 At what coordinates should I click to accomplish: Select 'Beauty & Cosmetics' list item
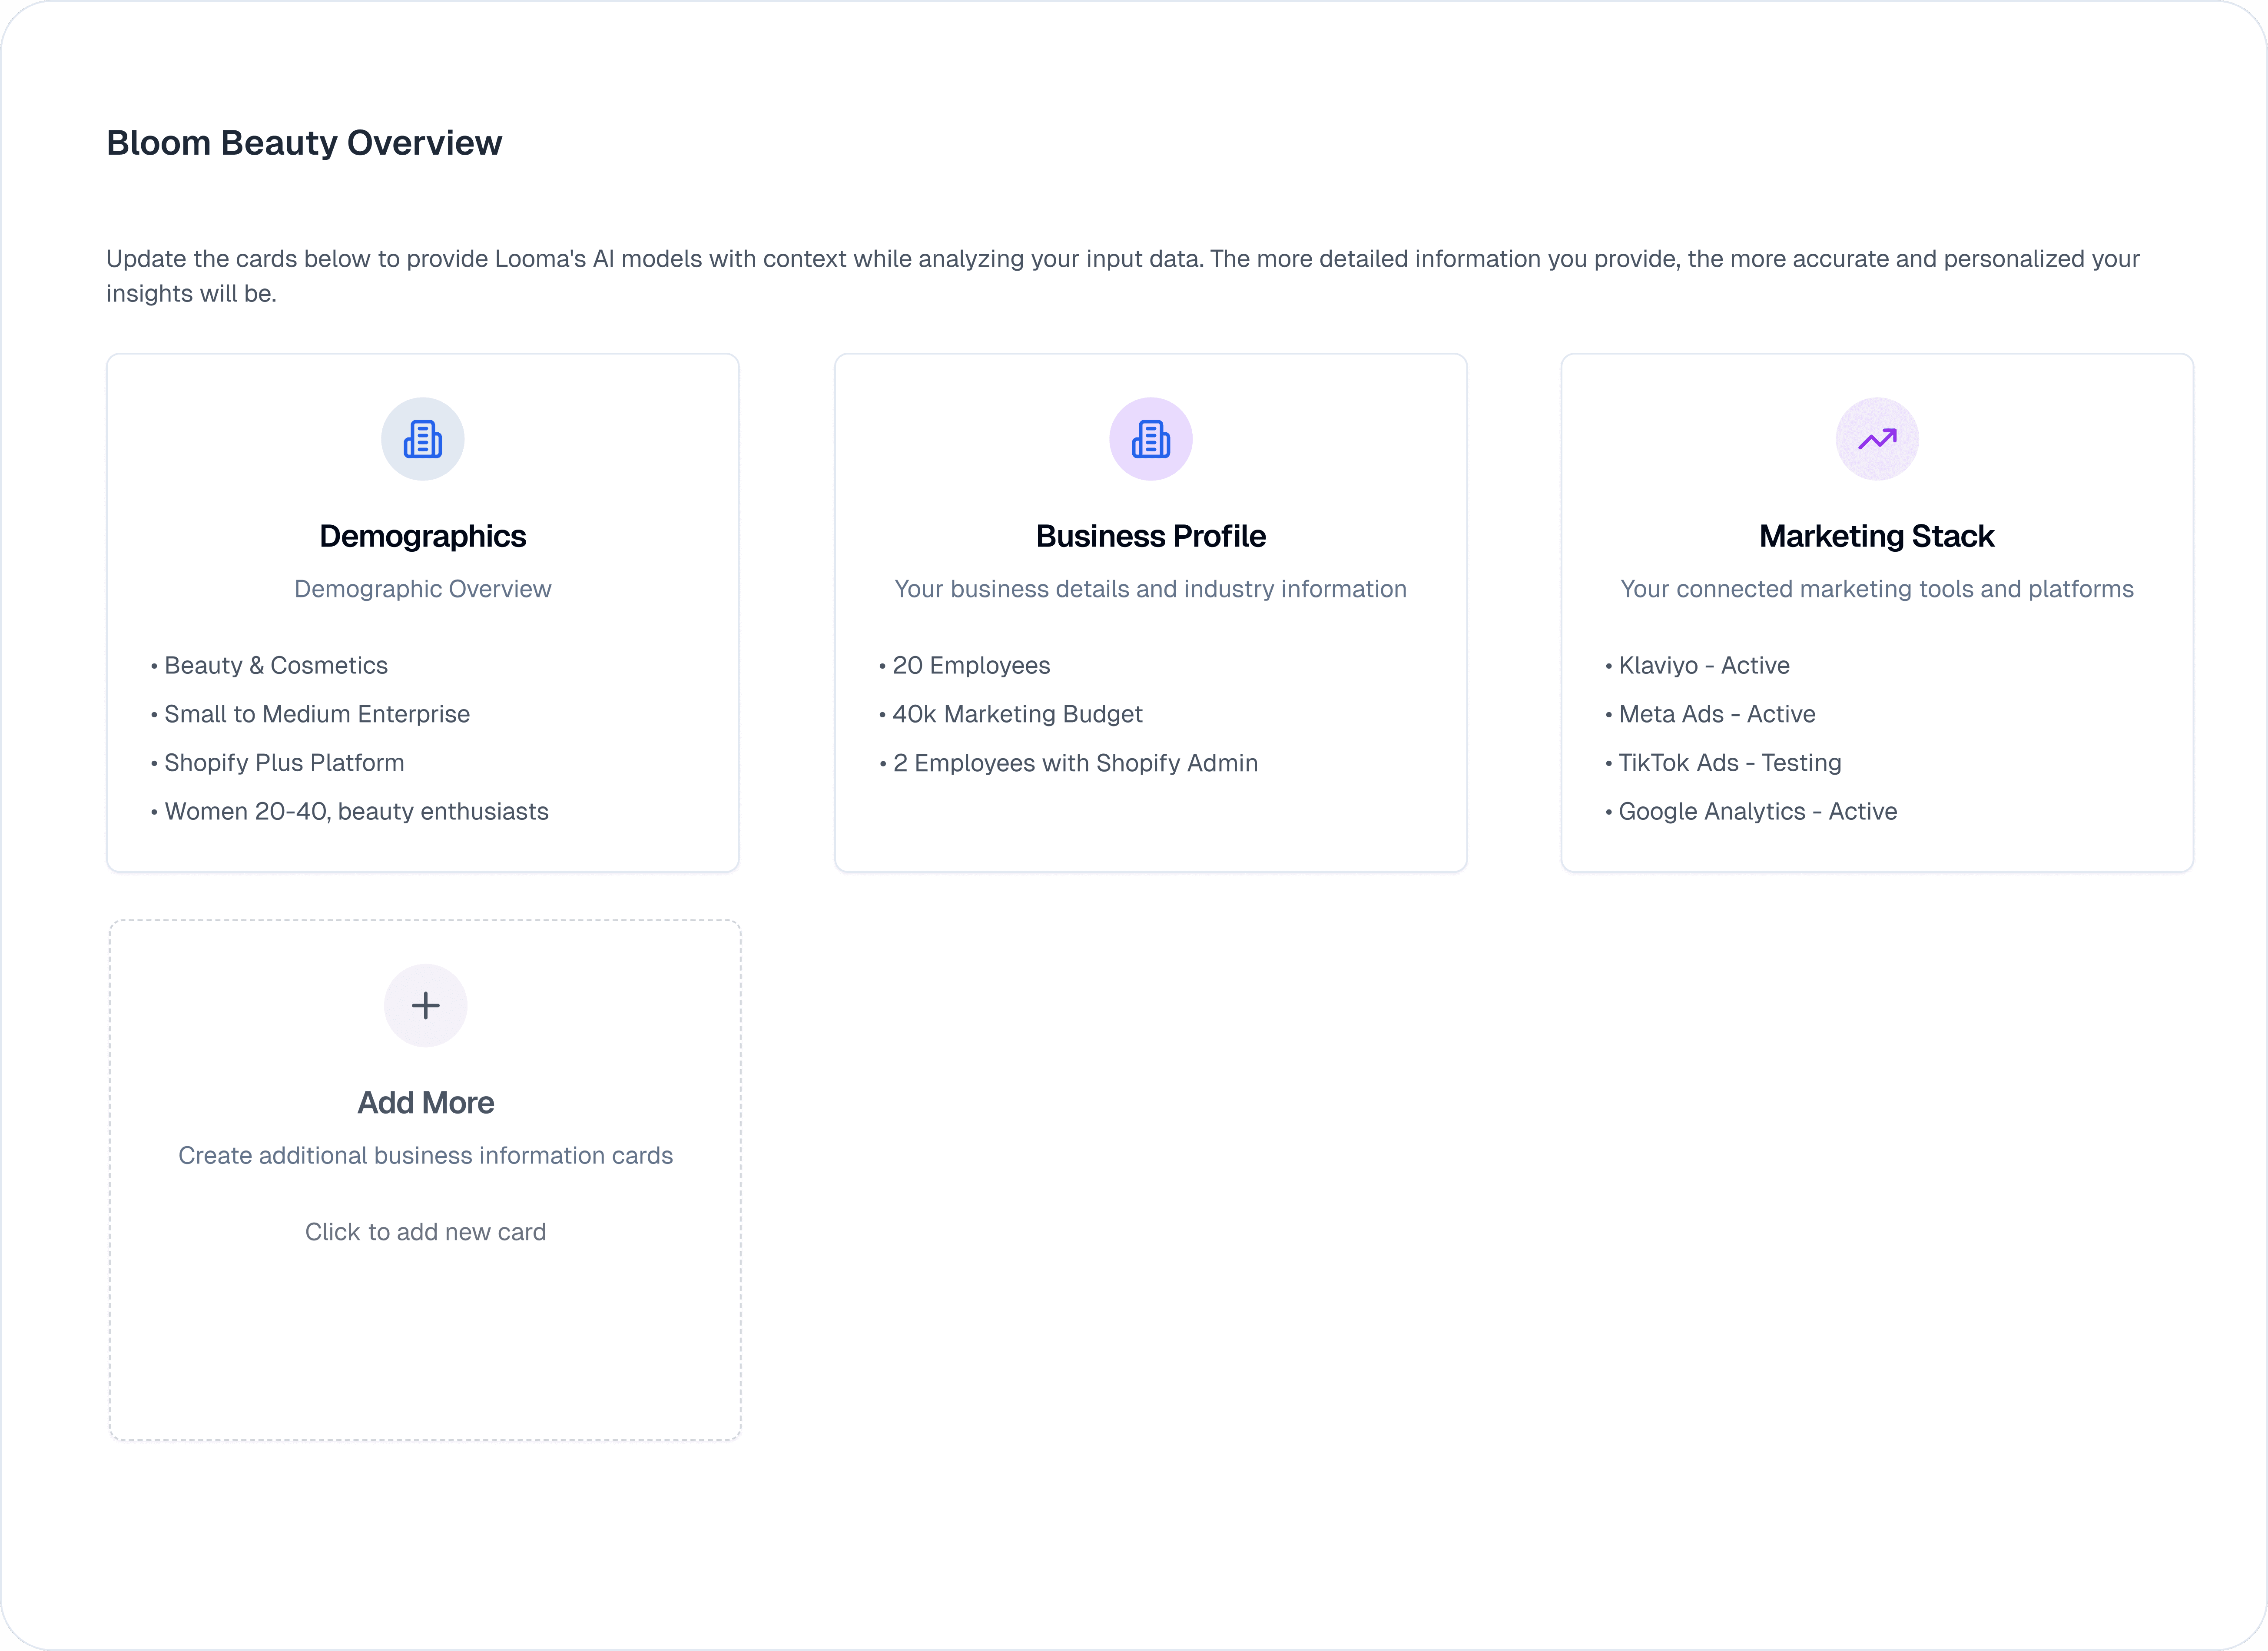coord(269,666)
